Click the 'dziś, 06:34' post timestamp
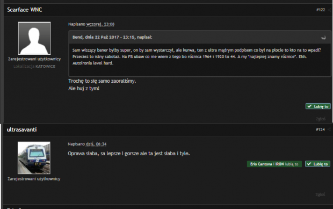 (x=96, y=144)
